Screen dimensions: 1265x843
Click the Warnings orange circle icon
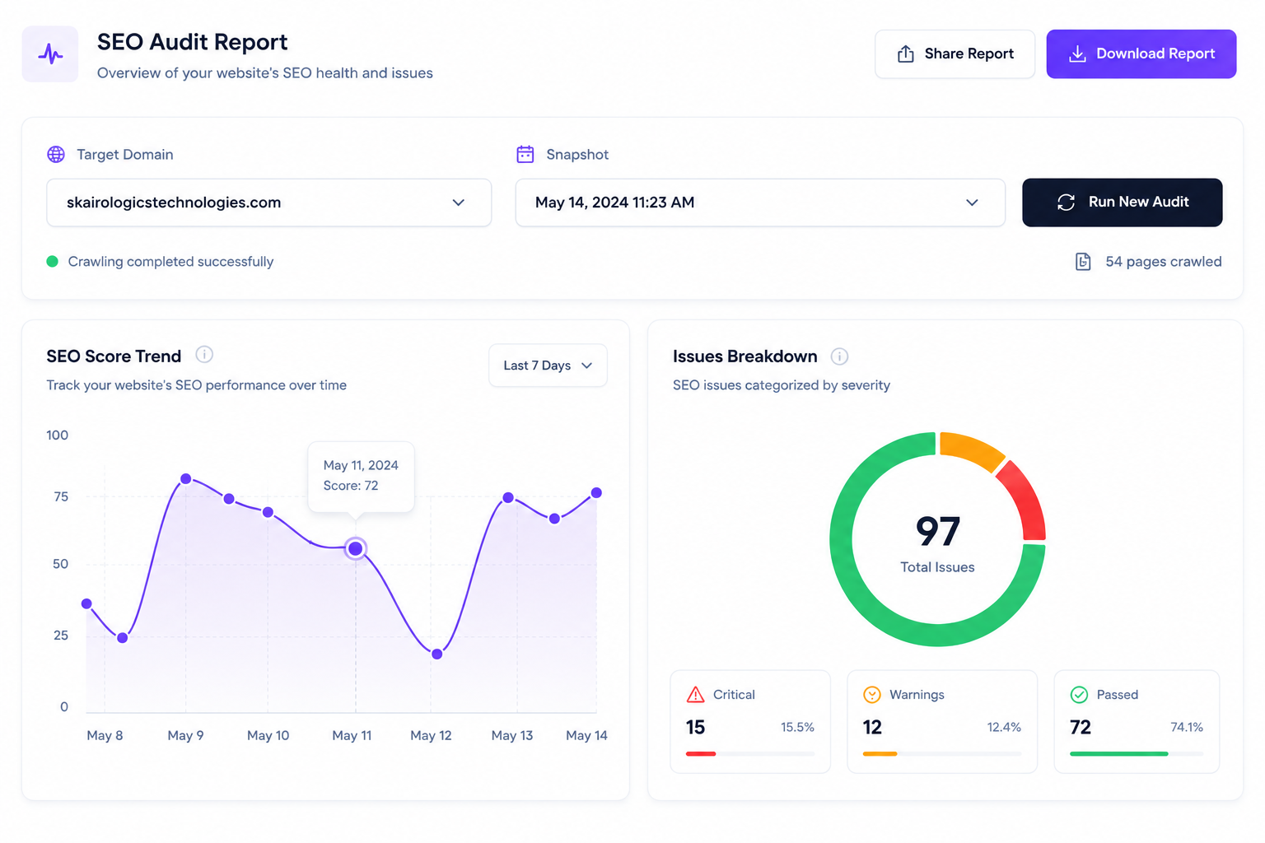tap(872, 695)
